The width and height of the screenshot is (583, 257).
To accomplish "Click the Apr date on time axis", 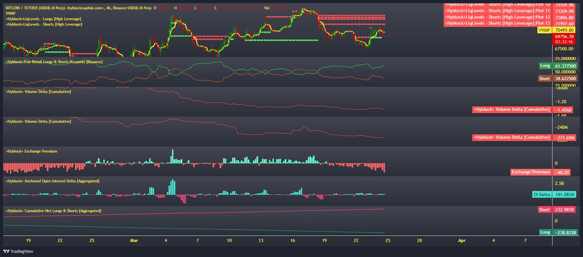I will coord(462,241).
